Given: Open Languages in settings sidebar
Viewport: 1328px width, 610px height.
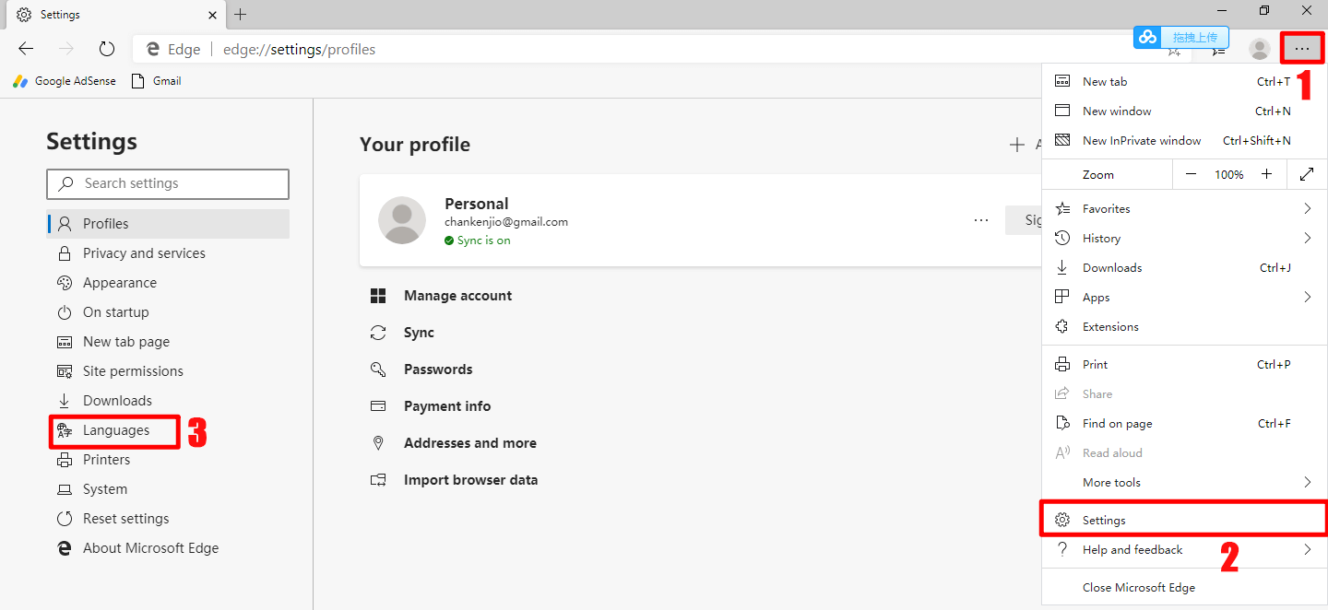Looking at the screenshot, I should [x=115, y=430].
